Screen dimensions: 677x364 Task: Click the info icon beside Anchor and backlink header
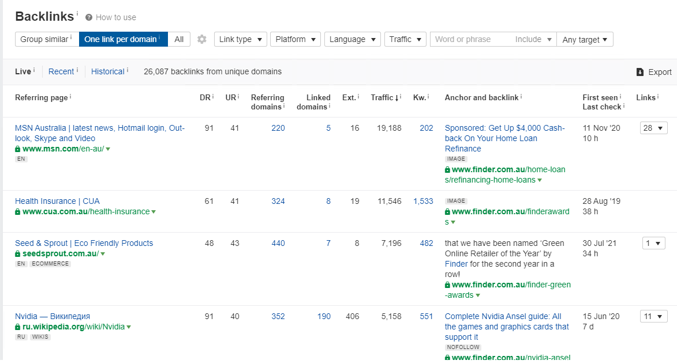point(521,97)
